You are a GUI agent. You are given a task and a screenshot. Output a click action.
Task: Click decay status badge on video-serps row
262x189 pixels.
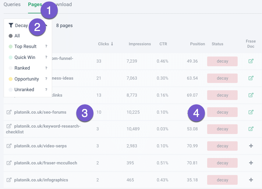point(222,146)
